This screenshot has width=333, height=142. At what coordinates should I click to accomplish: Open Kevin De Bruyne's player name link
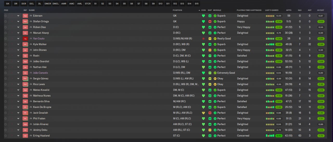point(42,107)
